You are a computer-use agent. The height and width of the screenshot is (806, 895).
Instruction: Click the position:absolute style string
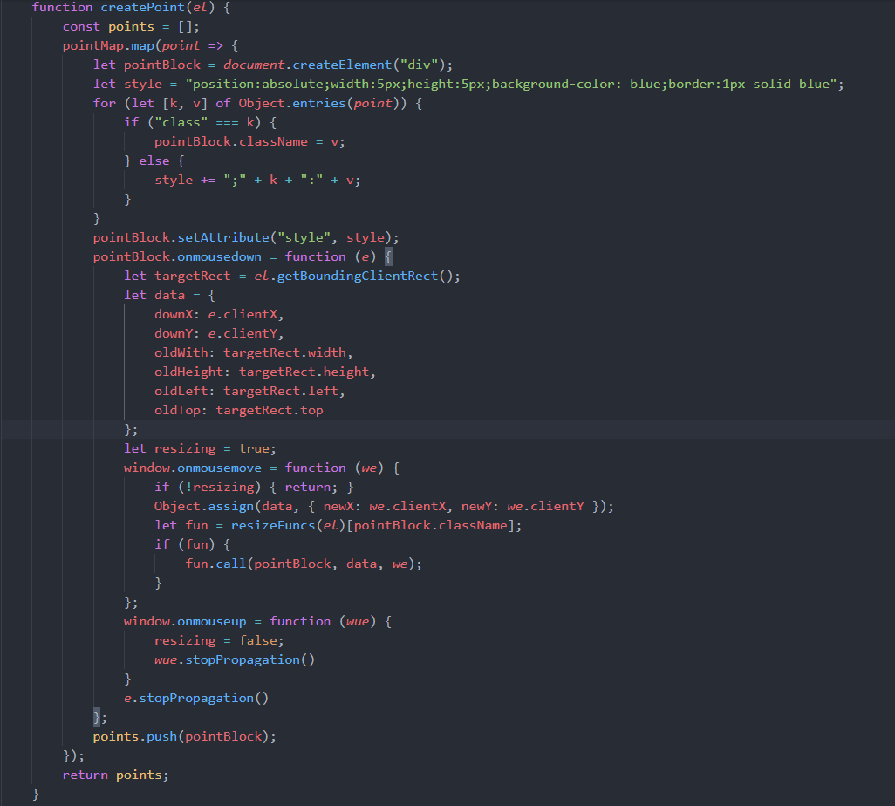click(511, 85)
